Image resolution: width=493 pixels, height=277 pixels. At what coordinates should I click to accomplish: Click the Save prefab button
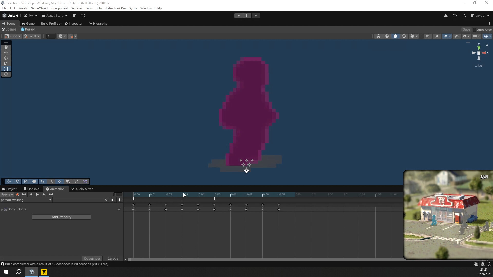[x=467, y=30]
